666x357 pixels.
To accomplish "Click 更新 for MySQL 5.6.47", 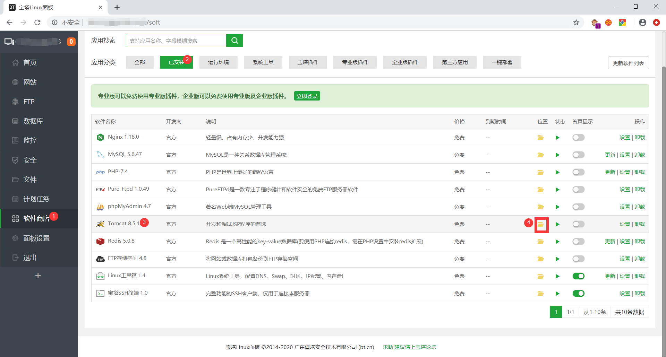I will [x=610, y=155].
